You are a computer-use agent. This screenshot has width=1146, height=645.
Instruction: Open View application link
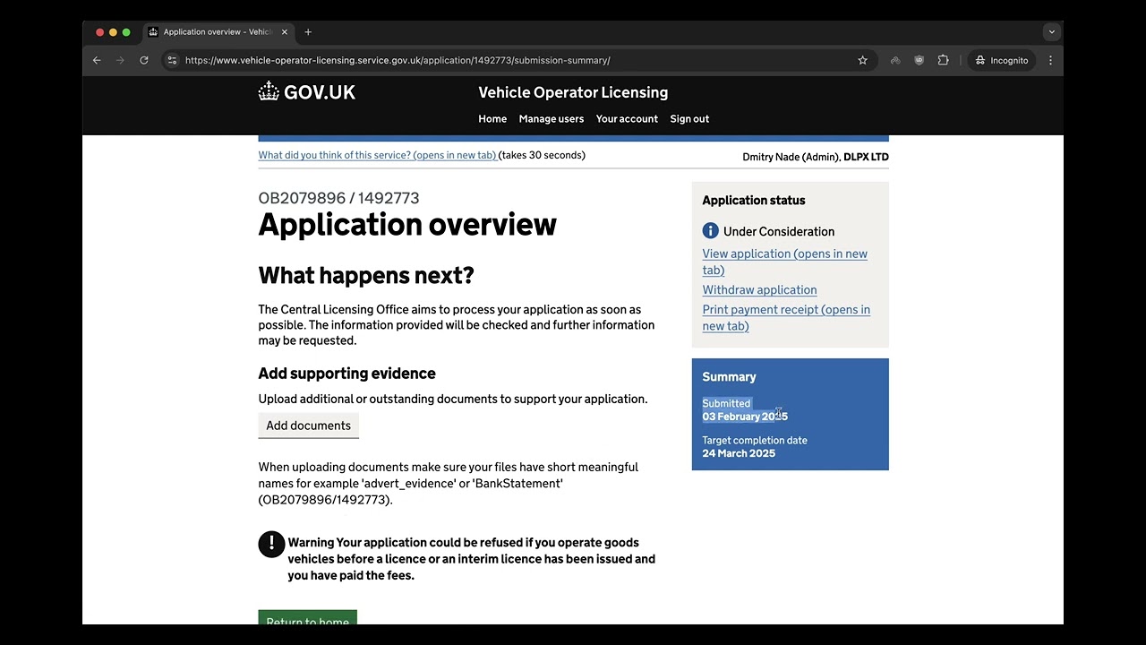(x=785, y=262)
